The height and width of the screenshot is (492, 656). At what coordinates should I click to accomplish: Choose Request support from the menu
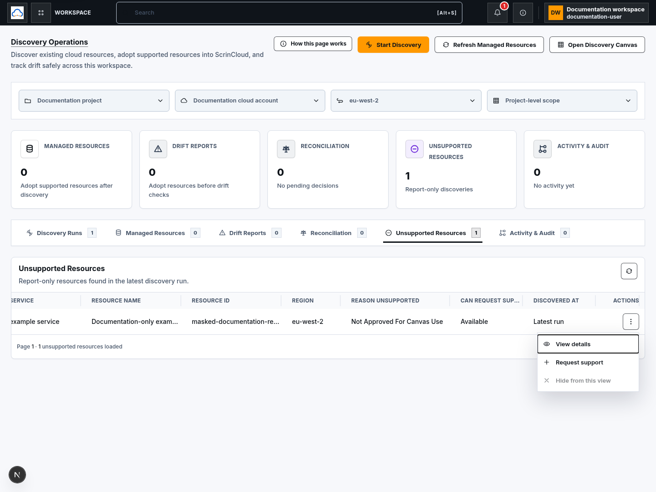coord(588,363)
